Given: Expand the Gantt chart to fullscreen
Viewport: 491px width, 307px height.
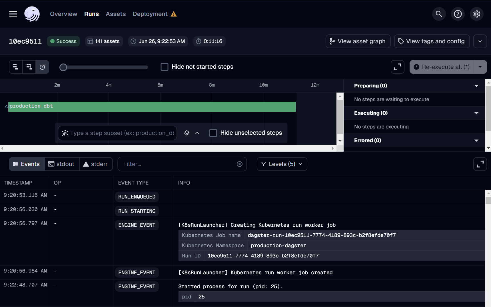Looking at the screenshot, I should (397, 67).
